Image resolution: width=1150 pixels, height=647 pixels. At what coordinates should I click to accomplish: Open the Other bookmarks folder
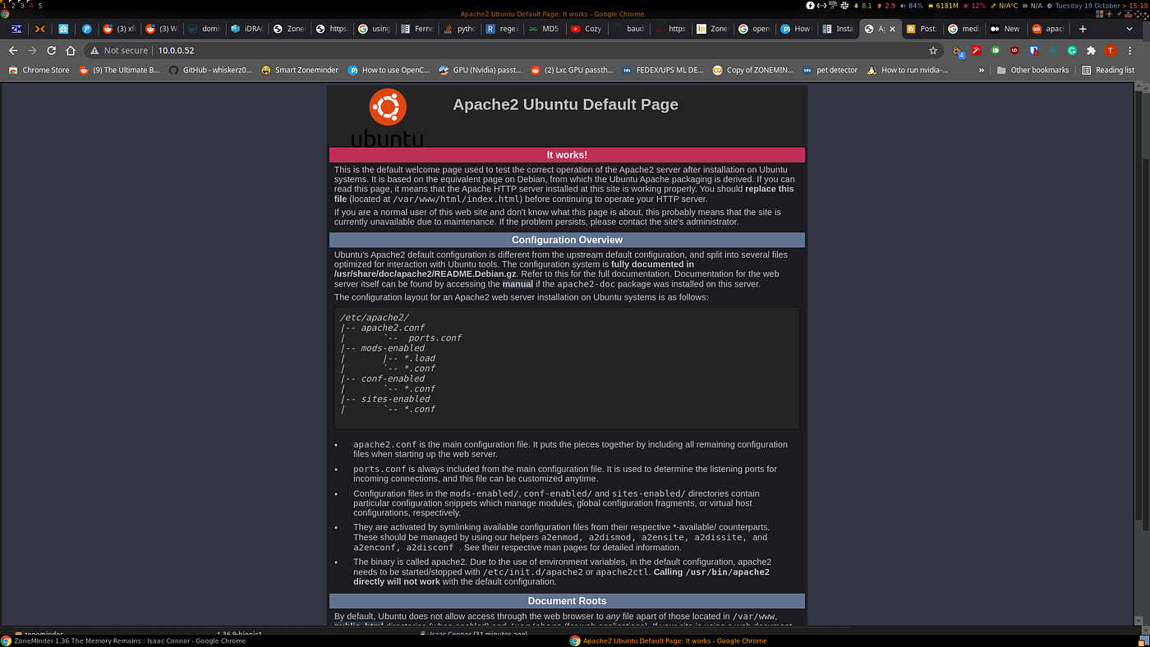(1033, 70)
